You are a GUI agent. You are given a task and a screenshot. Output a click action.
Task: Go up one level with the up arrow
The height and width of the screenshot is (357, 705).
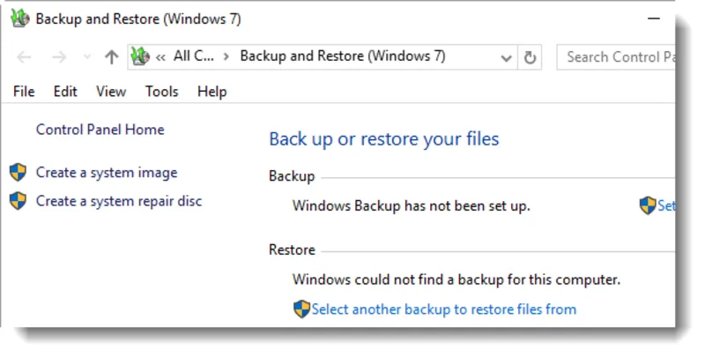coord(112,57)
